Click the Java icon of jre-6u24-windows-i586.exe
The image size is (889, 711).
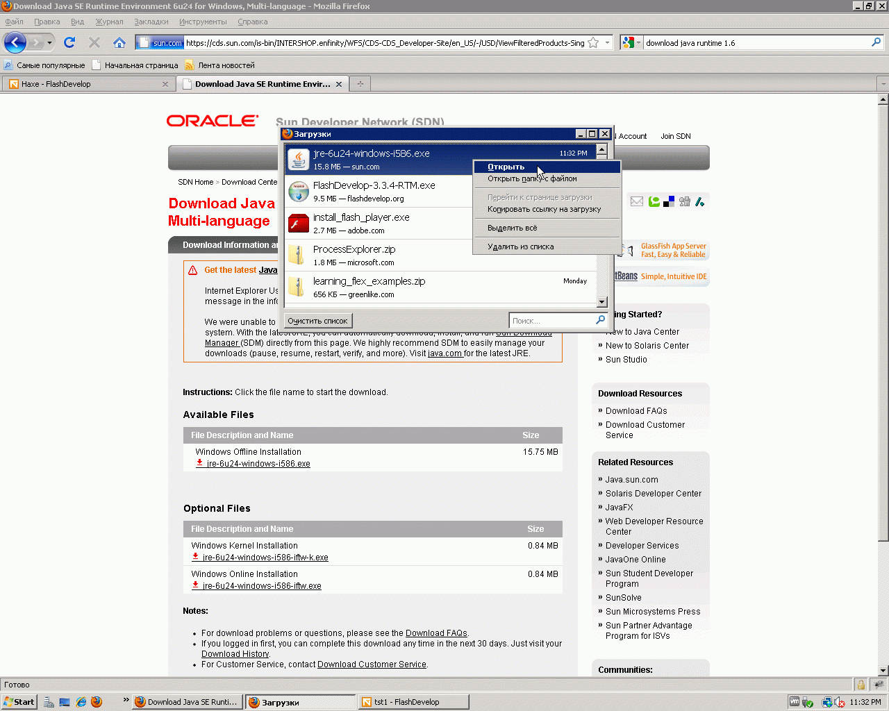(x=299, y=159)
